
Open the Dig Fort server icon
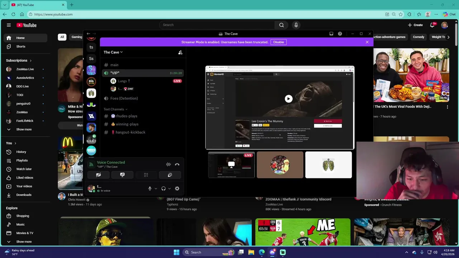pos(91,81)
